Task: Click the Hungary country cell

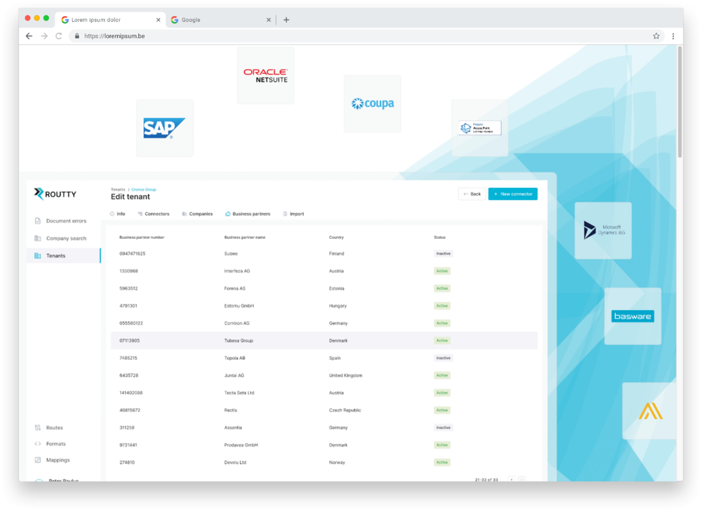Action: pyautogui.click(x=338, y=306)
